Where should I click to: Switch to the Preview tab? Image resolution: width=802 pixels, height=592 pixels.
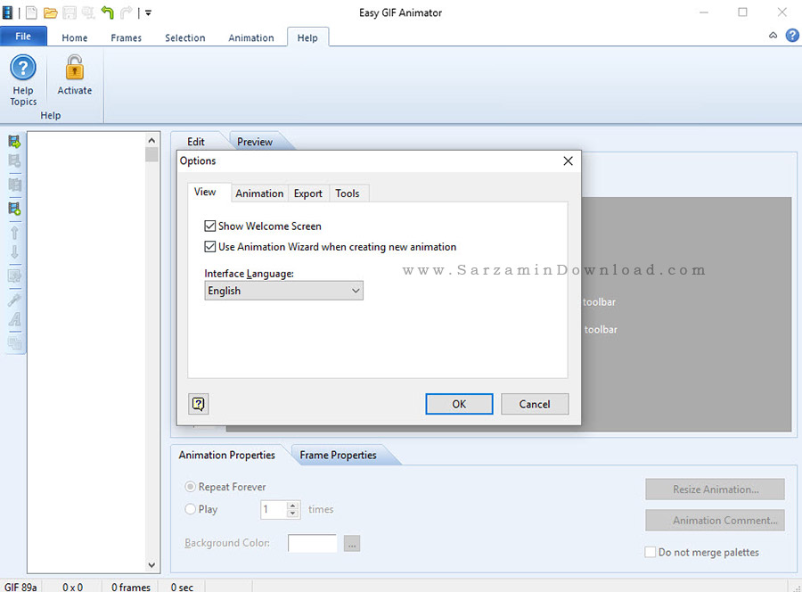point(255,142)
